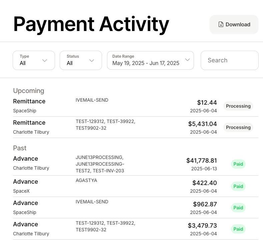Screen dimensions: 263x241
Task: Click the AGASTYA invoice reference
Action: tap(86, 180)
